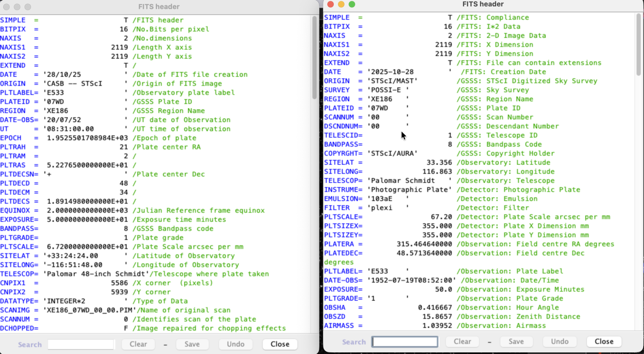Click the red close button of the active FITS header window

[x=330, y=4]
